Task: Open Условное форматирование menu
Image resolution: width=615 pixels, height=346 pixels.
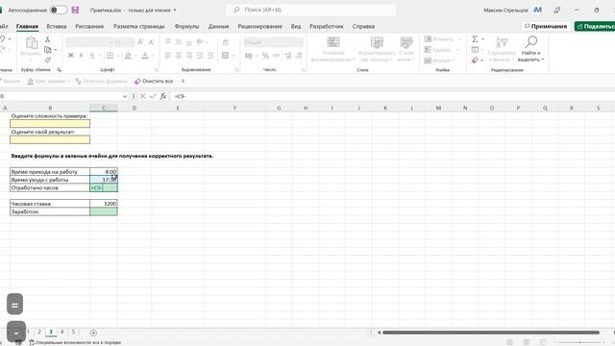Action: tap(333, 49)
